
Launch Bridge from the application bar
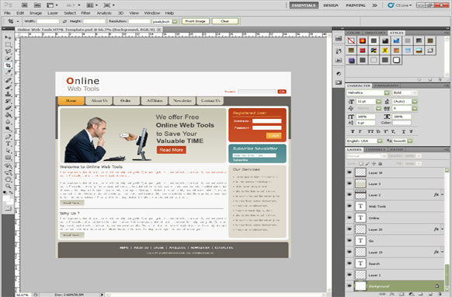pyautogui.click(x=25, y=5)
